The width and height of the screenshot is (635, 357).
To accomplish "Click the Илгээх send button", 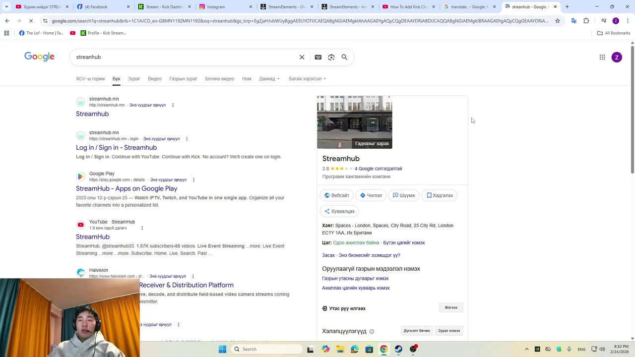I will (451, 307).
